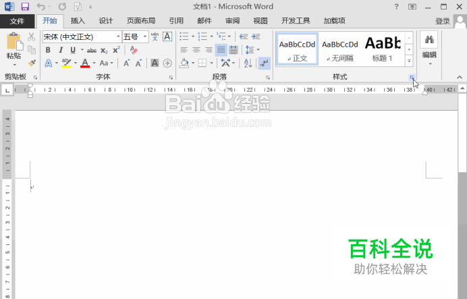The image size is (467, 299).
Task: Expand the Numbering list dropdown arrow
Action: point(211,36)
